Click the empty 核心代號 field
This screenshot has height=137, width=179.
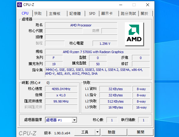pyautogui.click(x=64, y=31)
